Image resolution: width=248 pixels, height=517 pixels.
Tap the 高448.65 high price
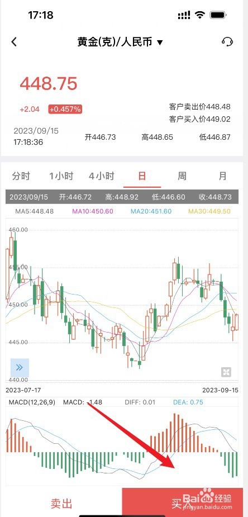tap(157, 137)
